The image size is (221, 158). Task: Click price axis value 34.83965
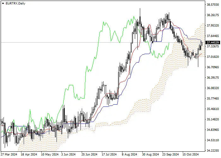coord(213,130)
